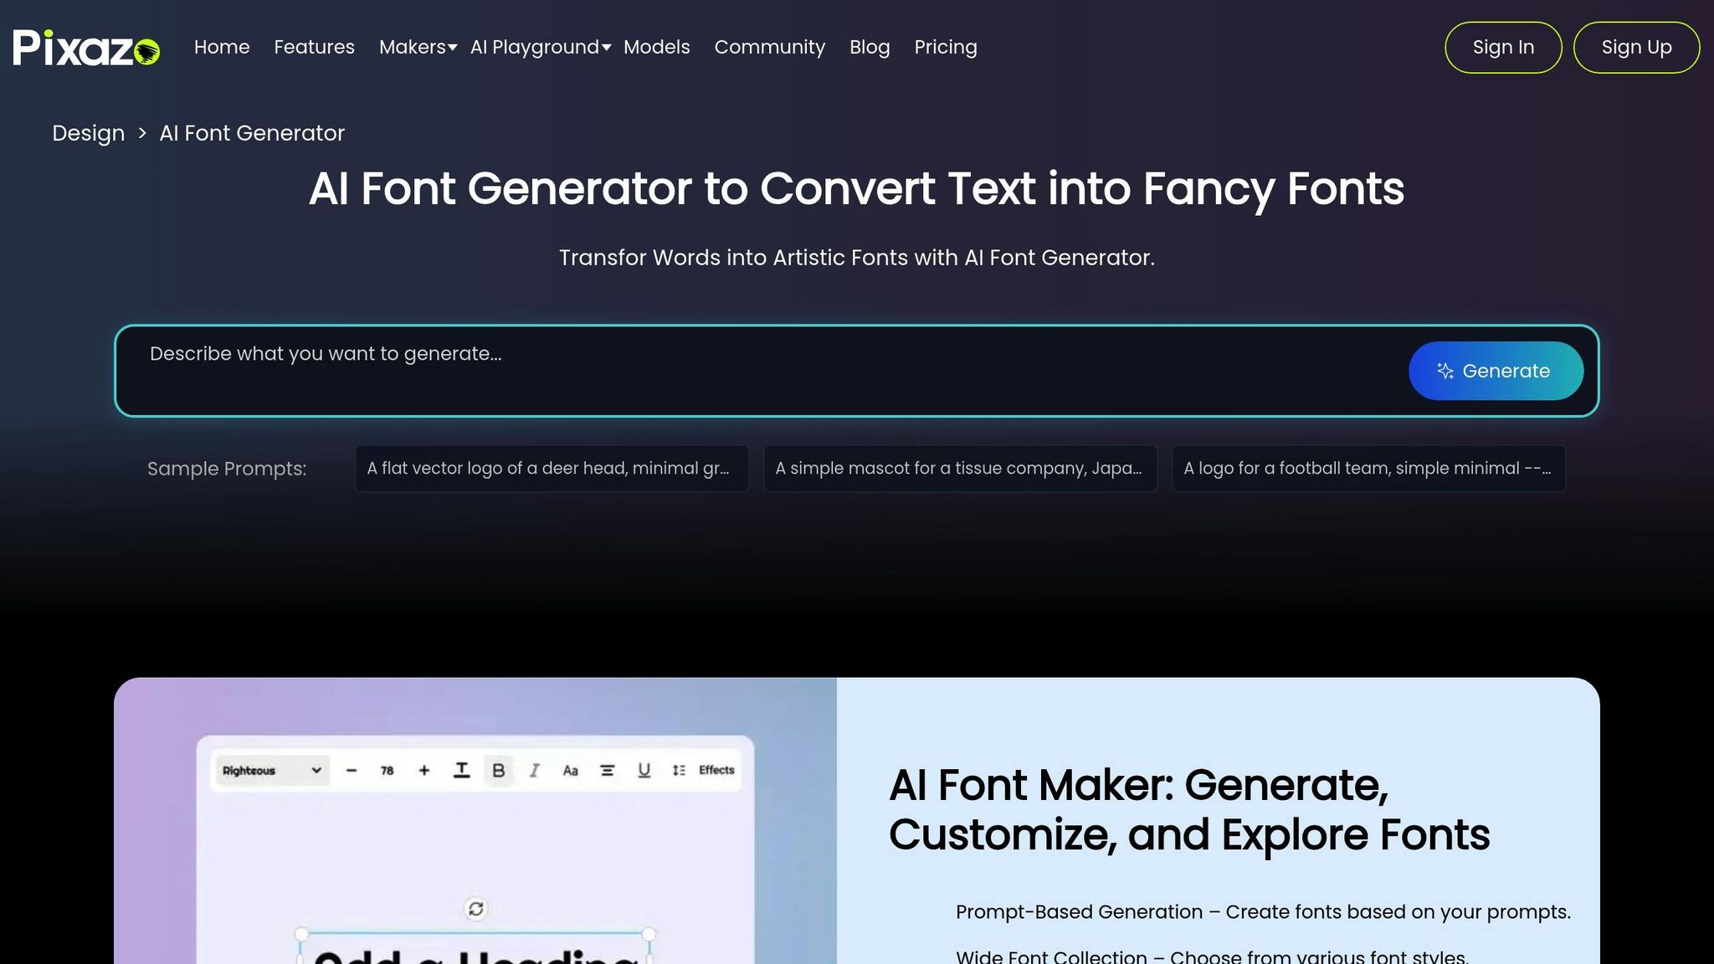
Task: Click the Sign Up button
Action: [1636, 48]
